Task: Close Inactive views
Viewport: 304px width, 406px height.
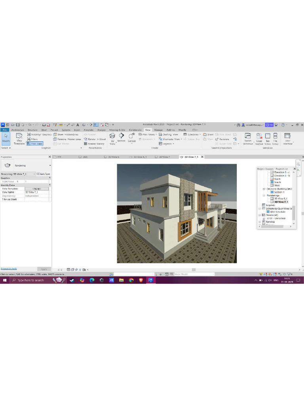Action: pyautogui.click(x=259, y=139)
